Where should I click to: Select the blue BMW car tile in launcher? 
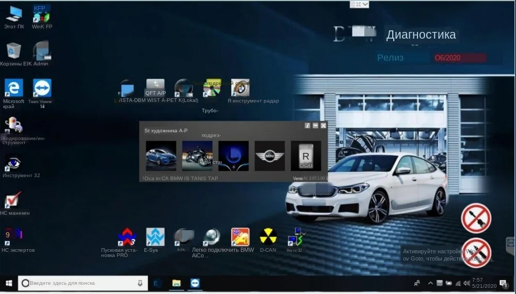(x=161, y=156)
